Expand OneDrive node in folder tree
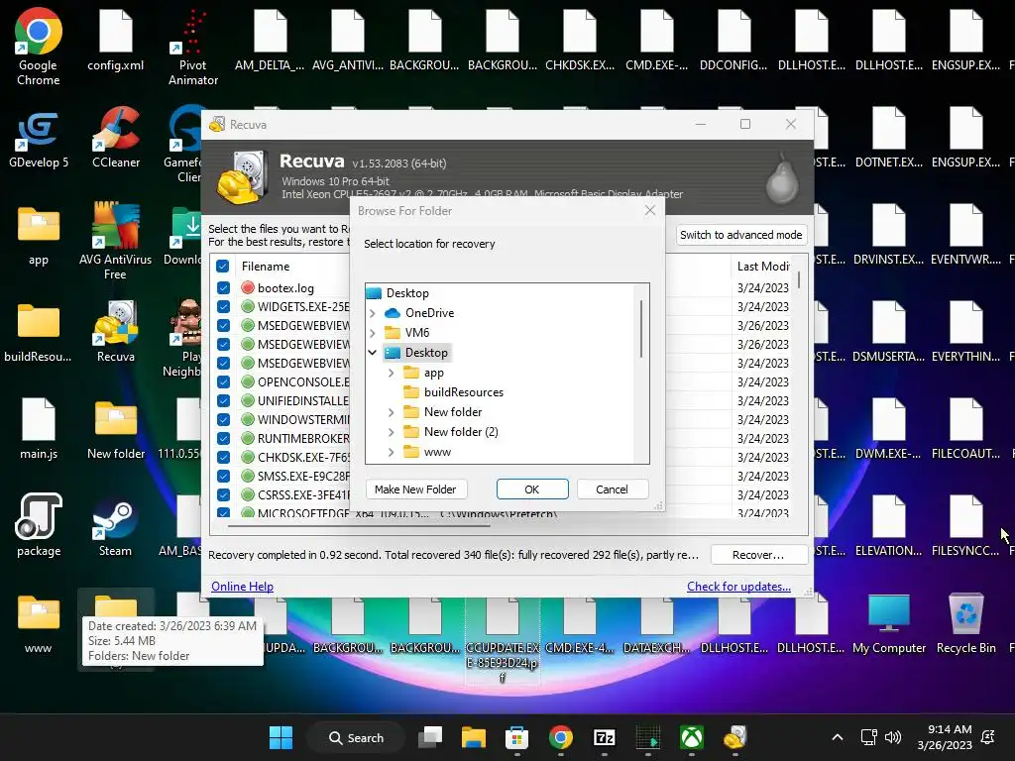Screen dimensions: 1015x761 coord(373,313)
